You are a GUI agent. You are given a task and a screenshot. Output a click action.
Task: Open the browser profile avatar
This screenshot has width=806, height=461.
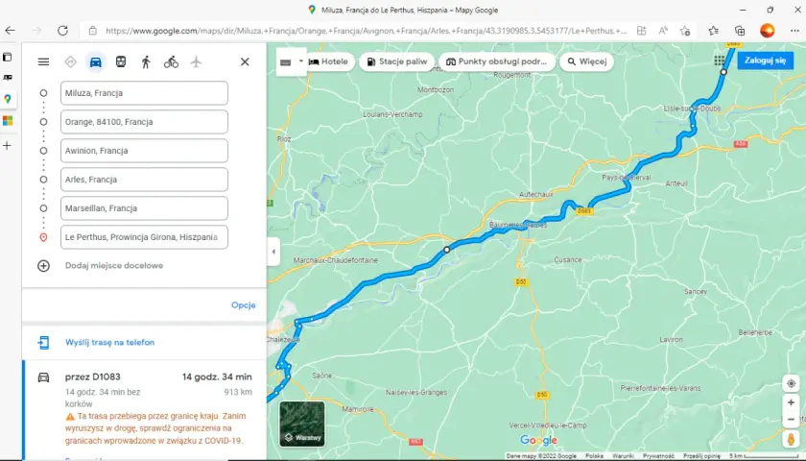768,31
